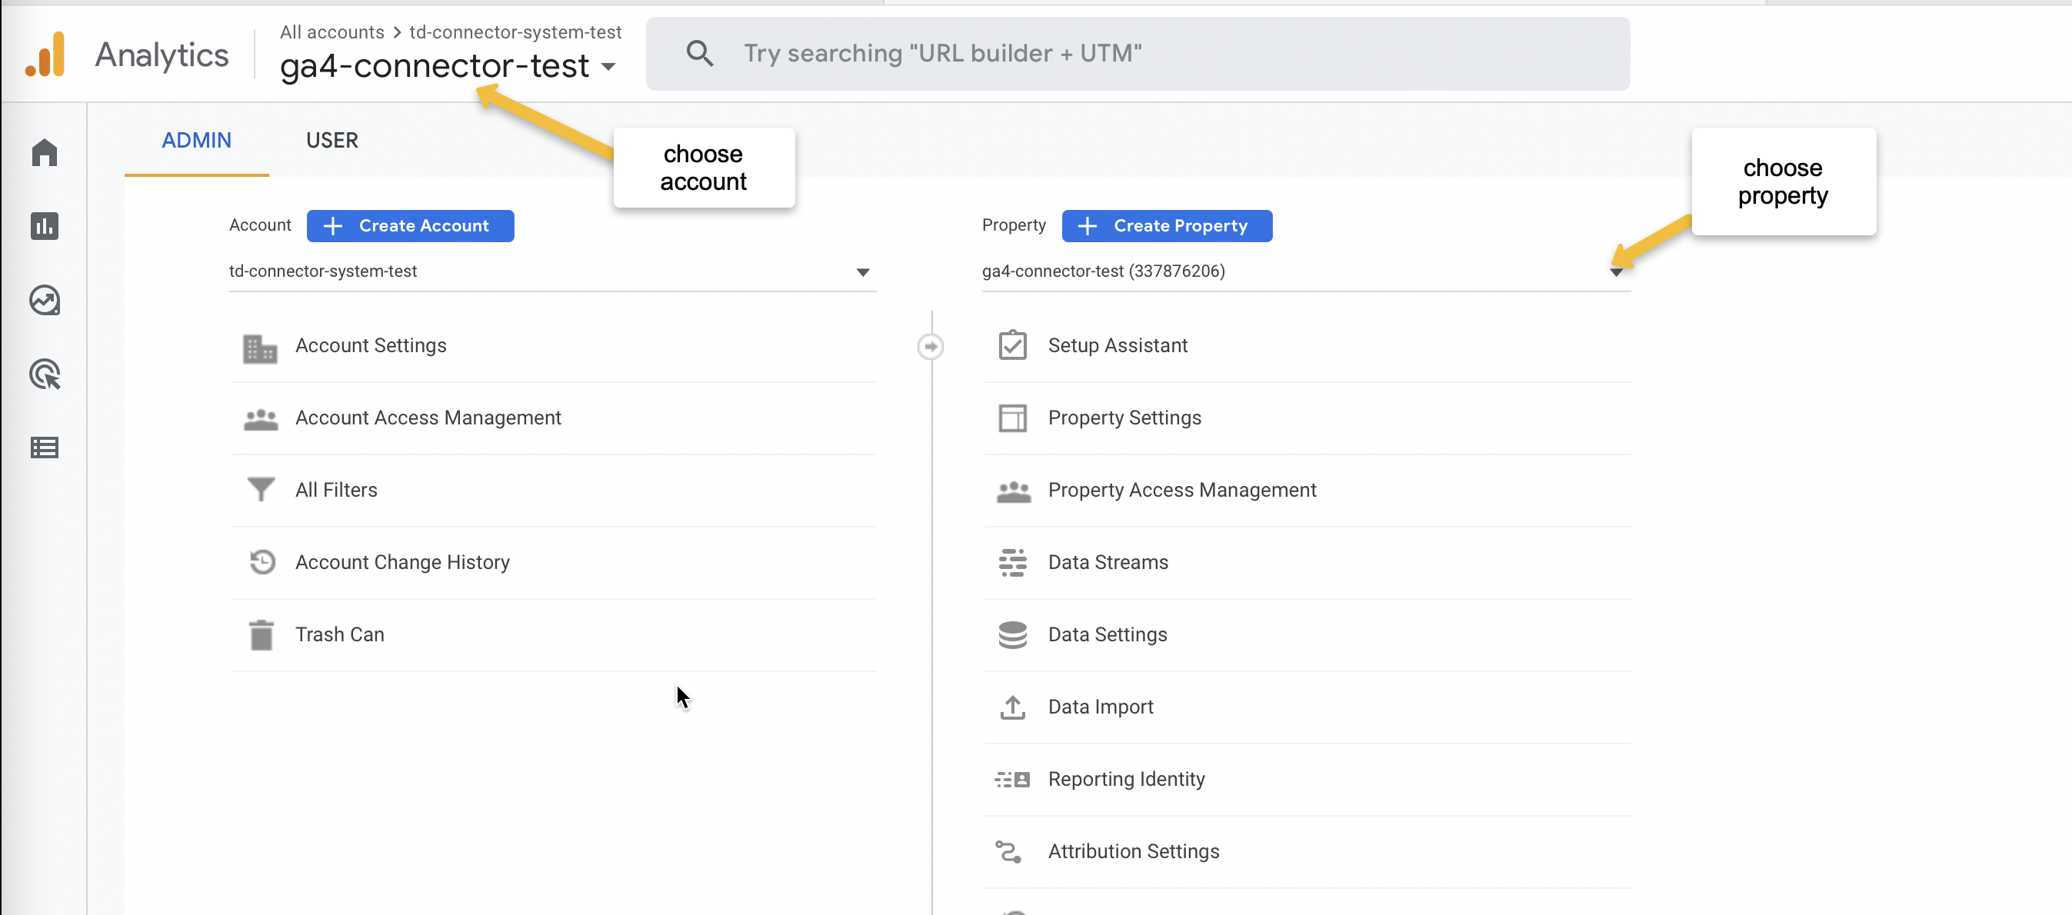Open the Reports bar chart icon

[45, 226]
